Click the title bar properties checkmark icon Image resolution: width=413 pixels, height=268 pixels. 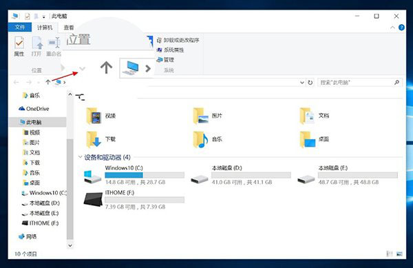(x=27, y=17)
